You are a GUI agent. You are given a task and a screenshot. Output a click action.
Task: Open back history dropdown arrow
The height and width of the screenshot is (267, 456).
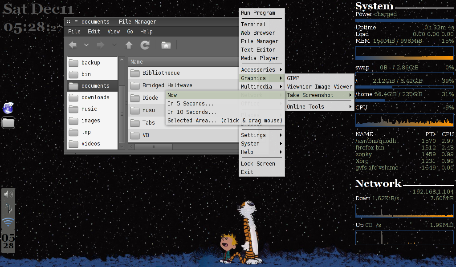pyautogui.click(x=86, y=45)
